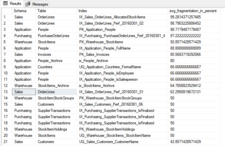The width and height of the screenshot is (225, 146).
Task: Select the Index column header
Action: (x=122, y=11)
